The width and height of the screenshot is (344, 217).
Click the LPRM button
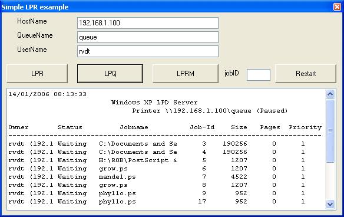(186, 74)
